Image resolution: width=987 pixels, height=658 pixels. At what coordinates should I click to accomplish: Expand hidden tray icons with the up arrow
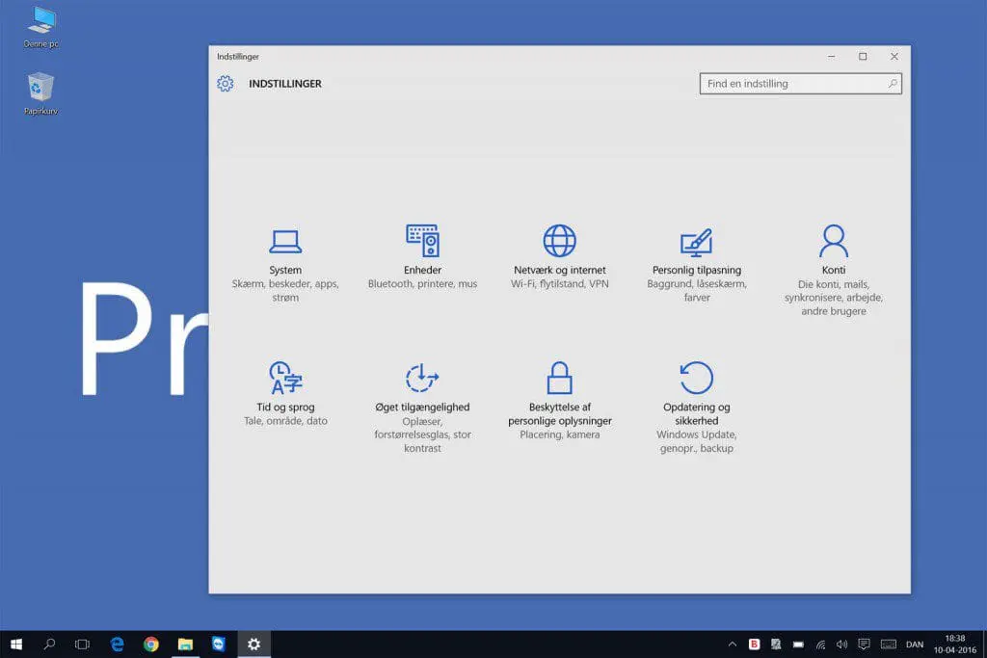coord(733,644)
